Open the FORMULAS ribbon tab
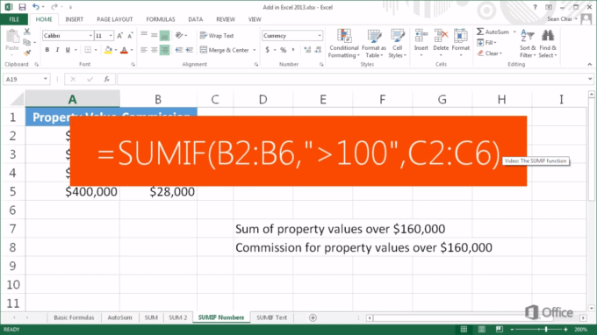Image resolution: width=597 pixels, height=335 pixels. pos(161,19)
